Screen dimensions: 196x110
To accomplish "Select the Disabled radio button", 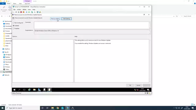I will point(13,28).
